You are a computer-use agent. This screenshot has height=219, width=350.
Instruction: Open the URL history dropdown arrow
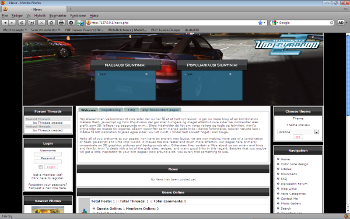click(264, 23)
